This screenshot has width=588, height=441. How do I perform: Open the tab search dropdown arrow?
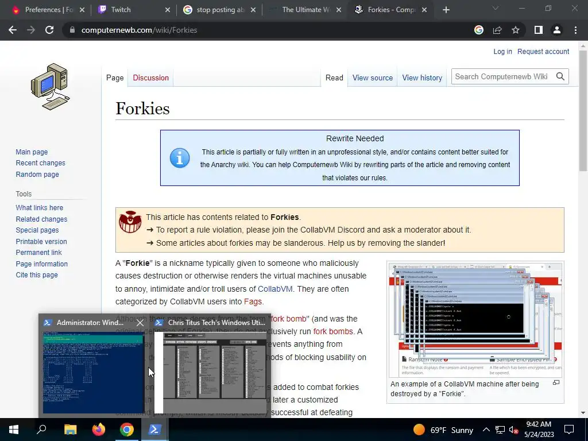(496, 8)
